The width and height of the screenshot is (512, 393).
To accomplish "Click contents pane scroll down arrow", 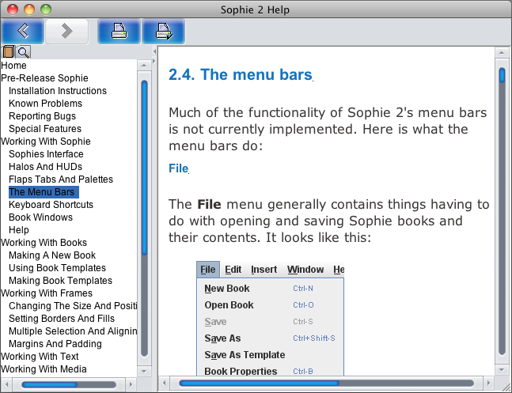I will click(x=144, y=371).
